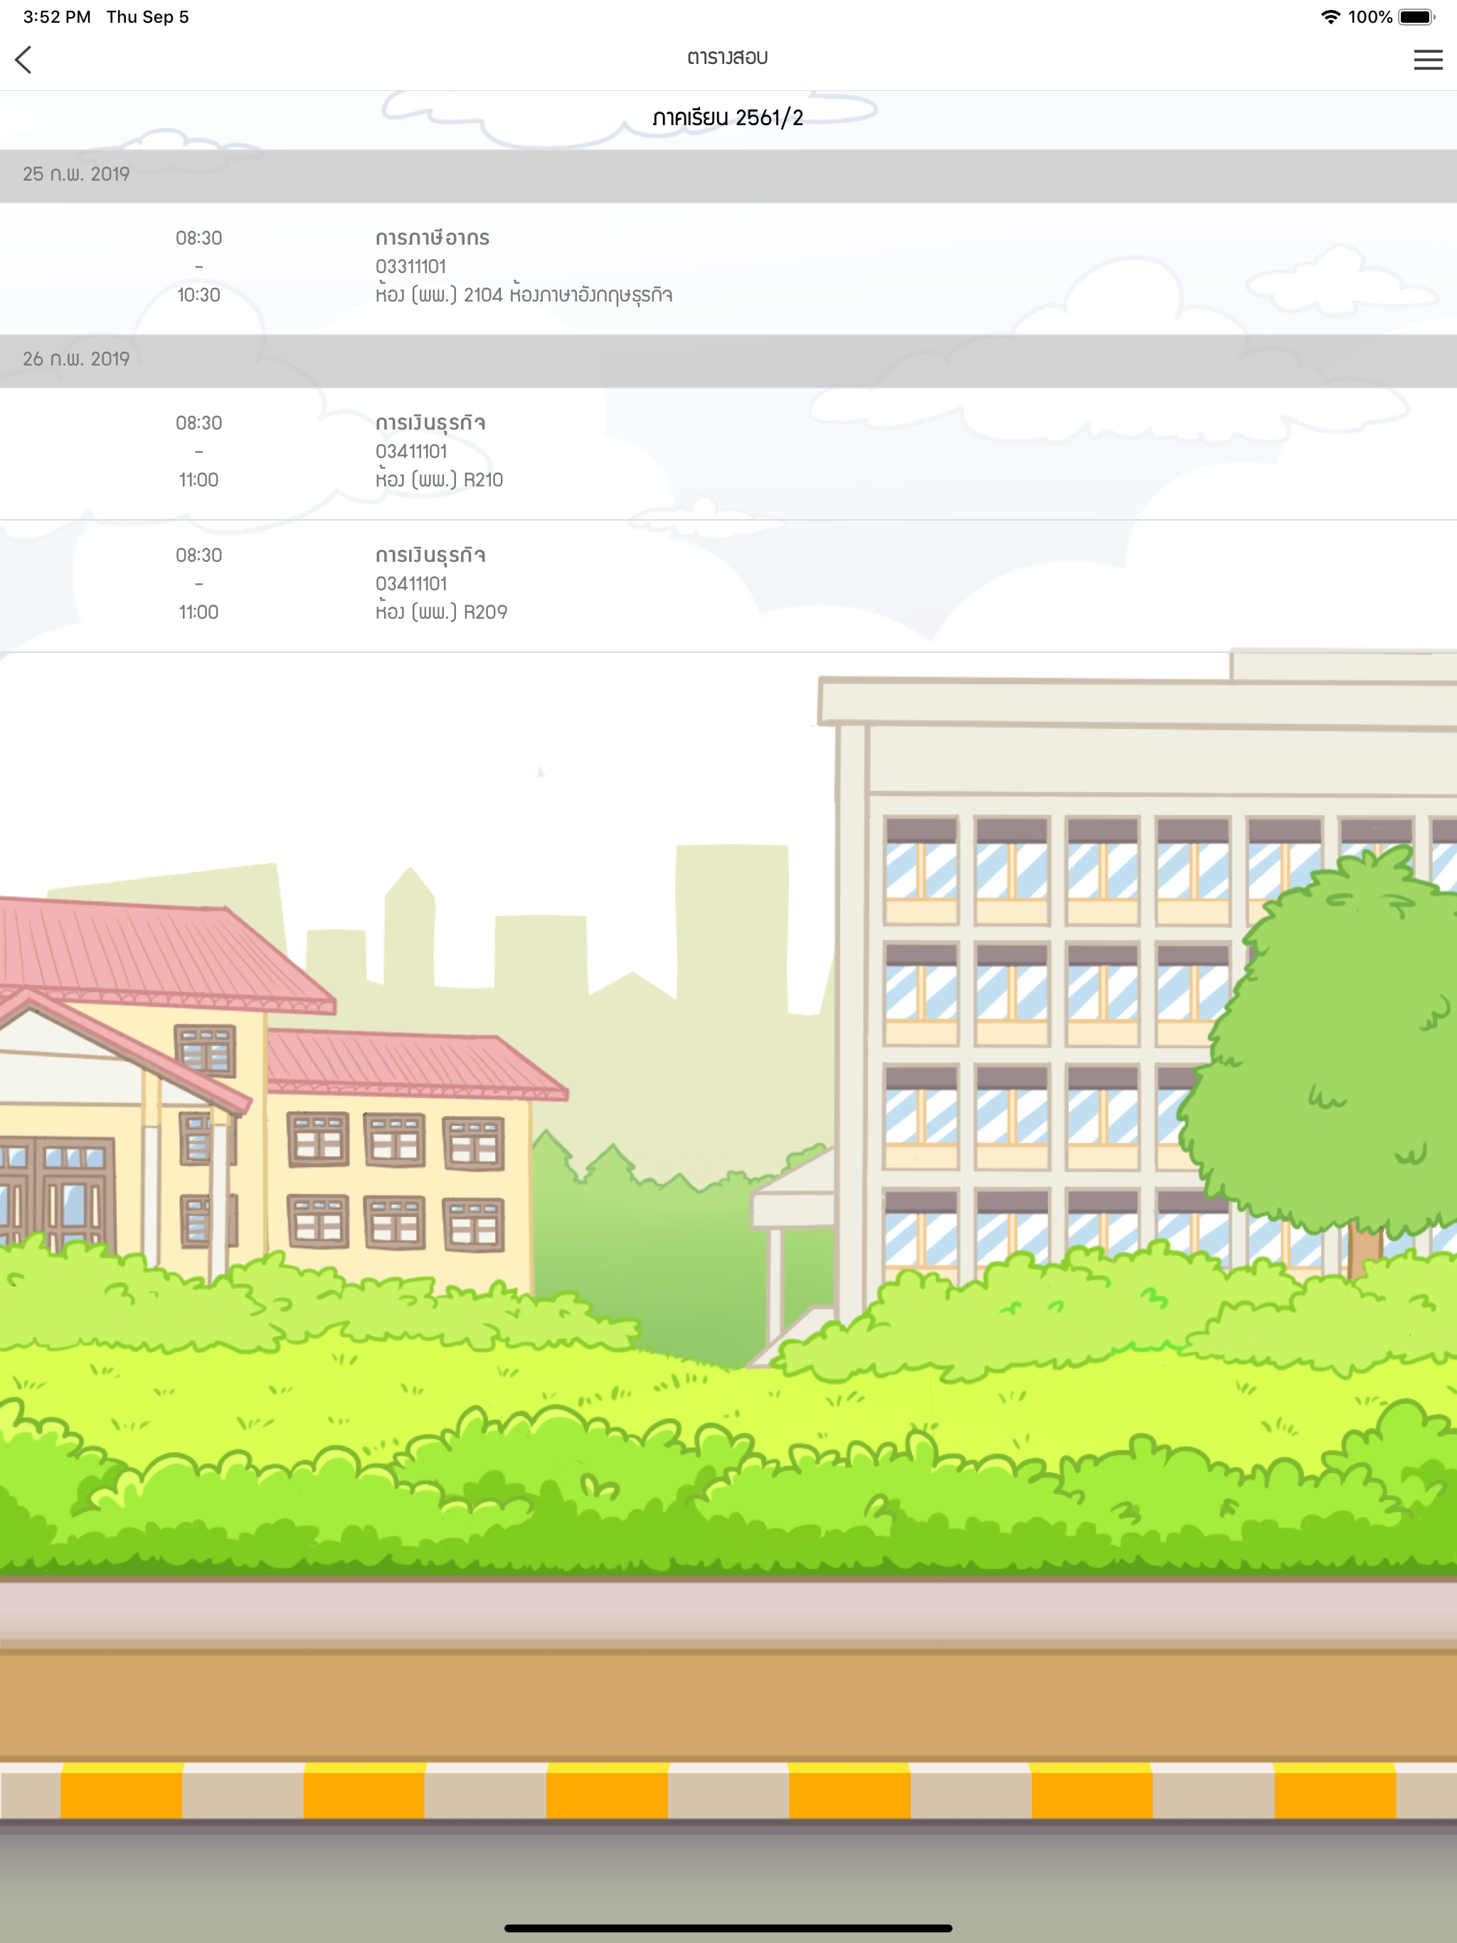Select course code 03311101
This screenshot has height=1943, width=1457.
[x=410, y=266]
